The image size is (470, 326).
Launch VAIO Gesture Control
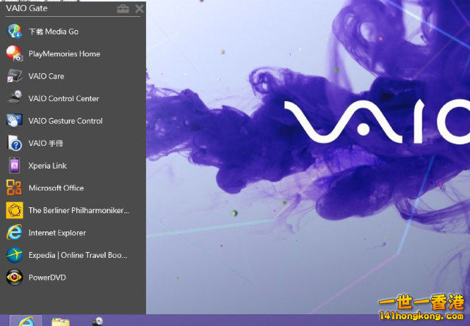tap(14, 121)
